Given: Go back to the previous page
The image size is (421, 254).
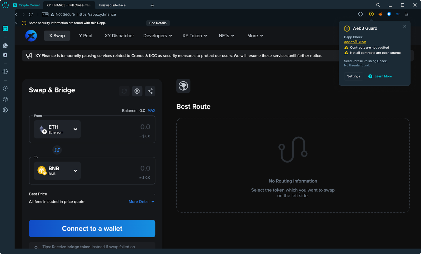Looking at the screenshot, I should [x=16, y=14].
